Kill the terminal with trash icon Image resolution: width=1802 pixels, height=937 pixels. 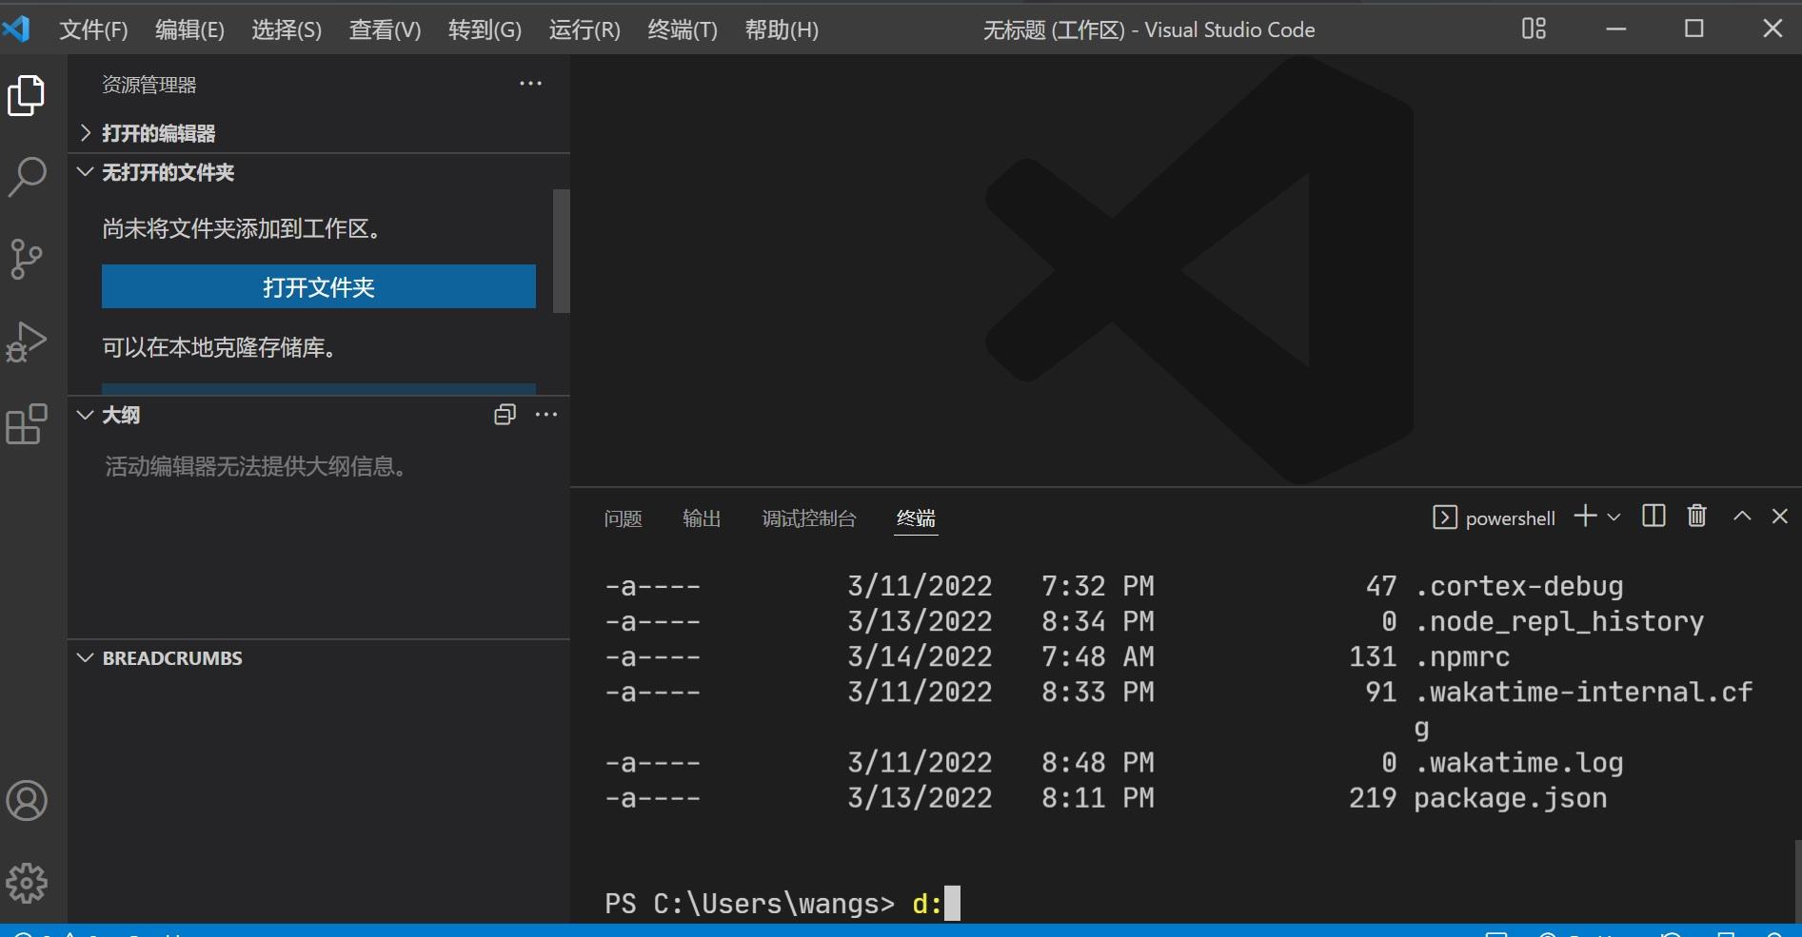[x=1696, y=517]
